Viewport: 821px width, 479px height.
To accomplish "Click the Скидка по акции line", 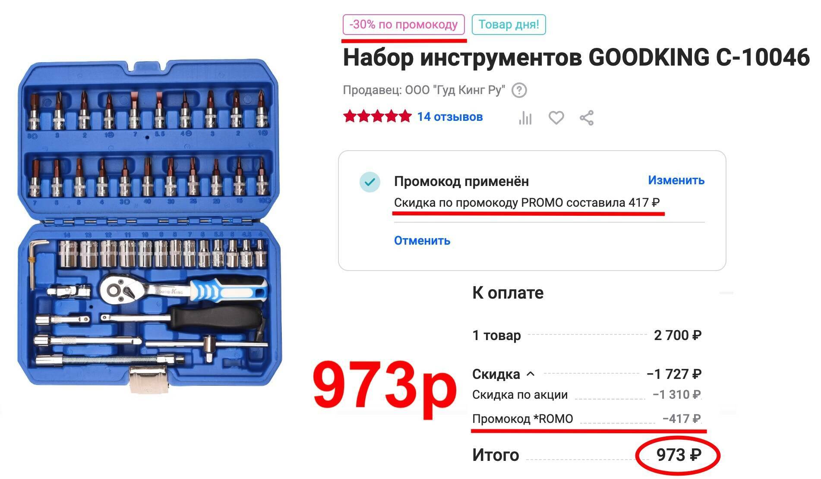I will (x=587, y=394).
